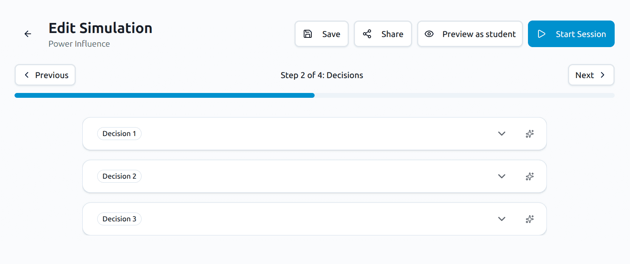
Task: Click the 'Step 2 of 4: Decisions' text
Action: [x=322, y=75]
